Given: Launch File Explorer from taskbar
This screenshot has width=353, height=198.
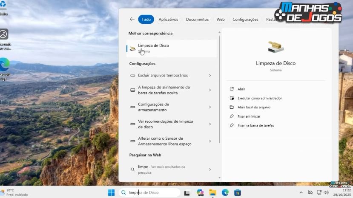Looking at the screenshot, I should (212, 192).
